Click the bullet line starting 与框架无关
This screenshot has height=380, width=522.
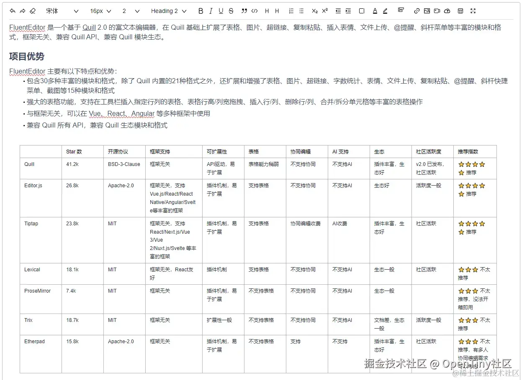click(118, 114)
